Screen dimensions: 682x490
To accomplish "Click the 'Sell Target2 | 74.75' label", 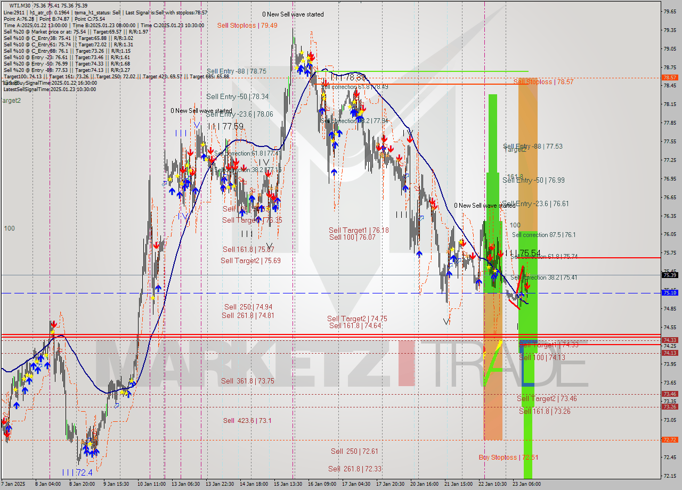I will click(357, 318).
